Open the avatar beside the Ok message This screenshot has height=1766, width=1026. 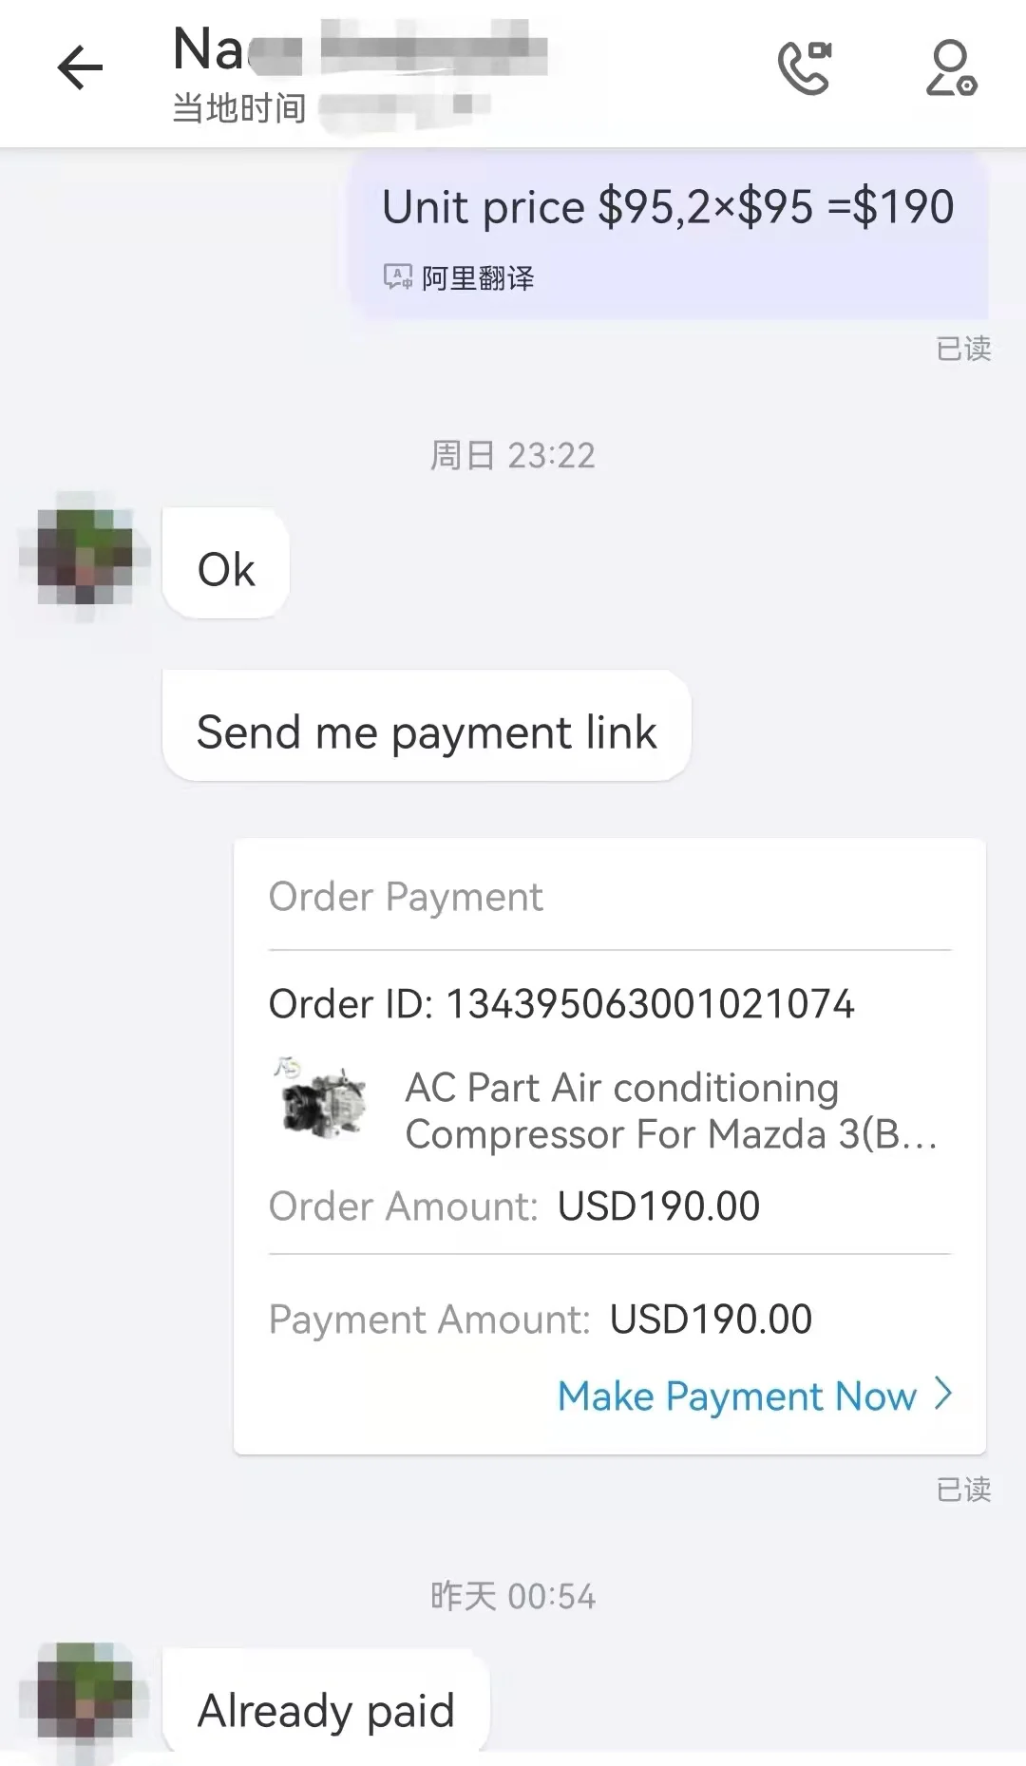click(85, 558)
